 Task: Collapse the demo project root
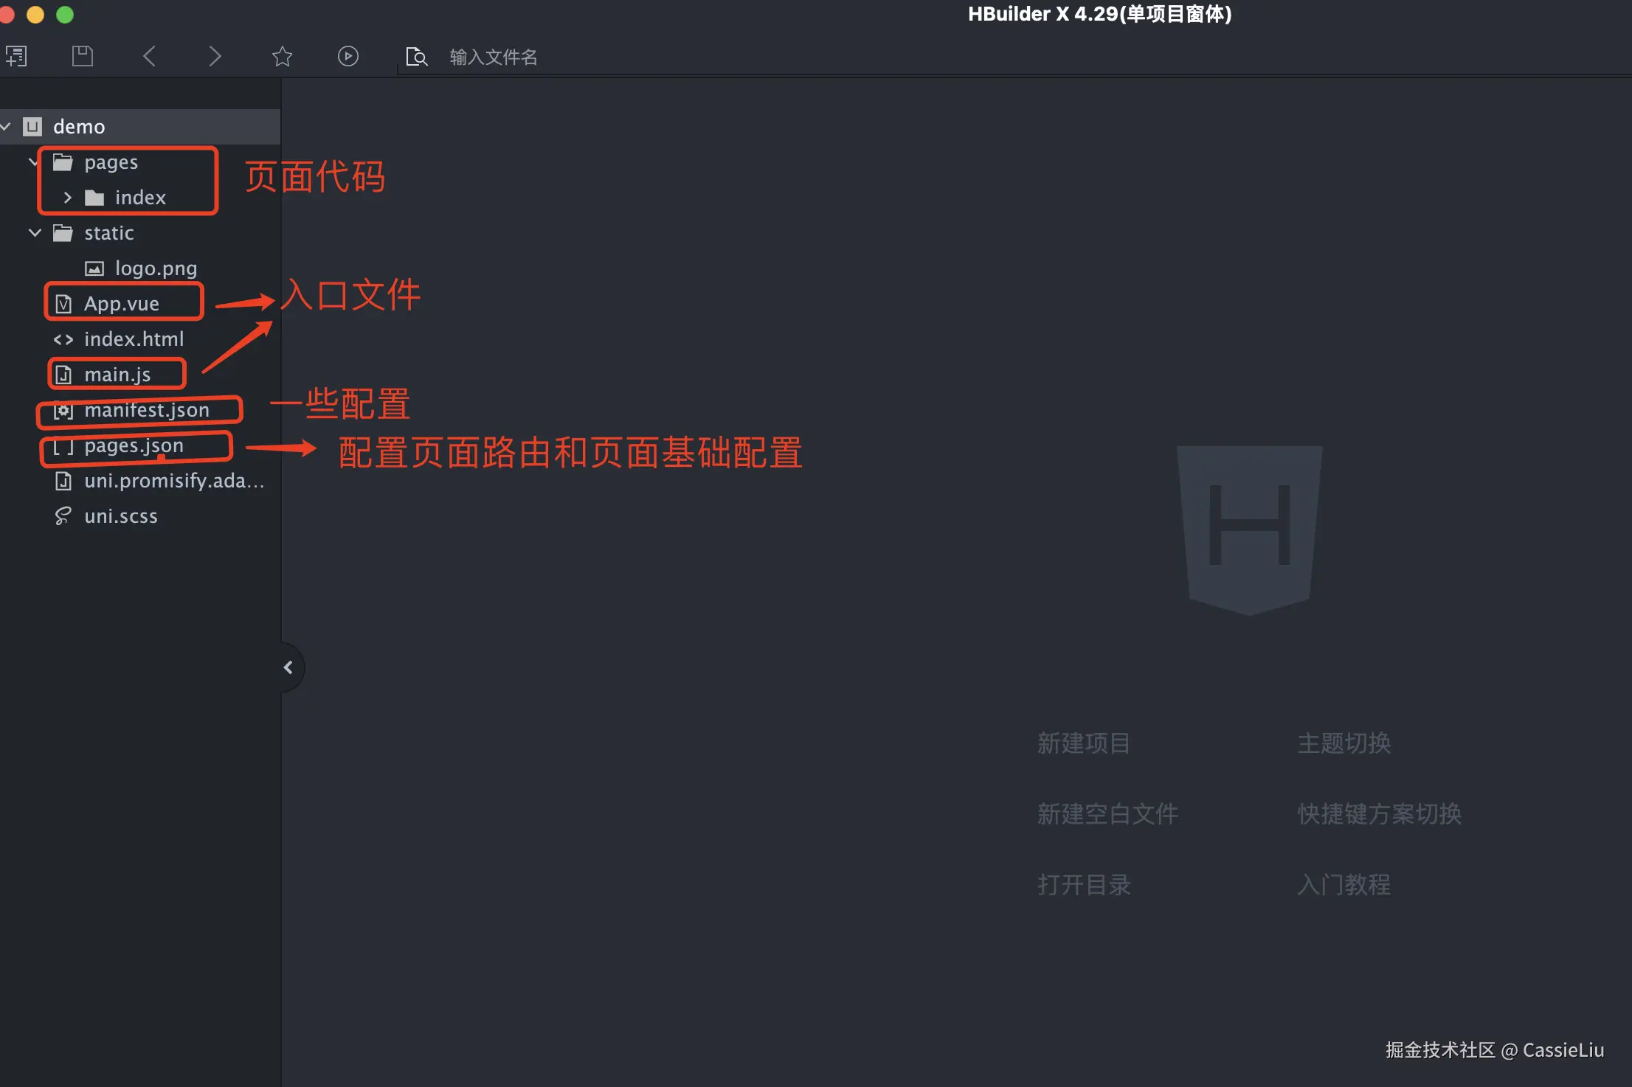pos(6,127)
